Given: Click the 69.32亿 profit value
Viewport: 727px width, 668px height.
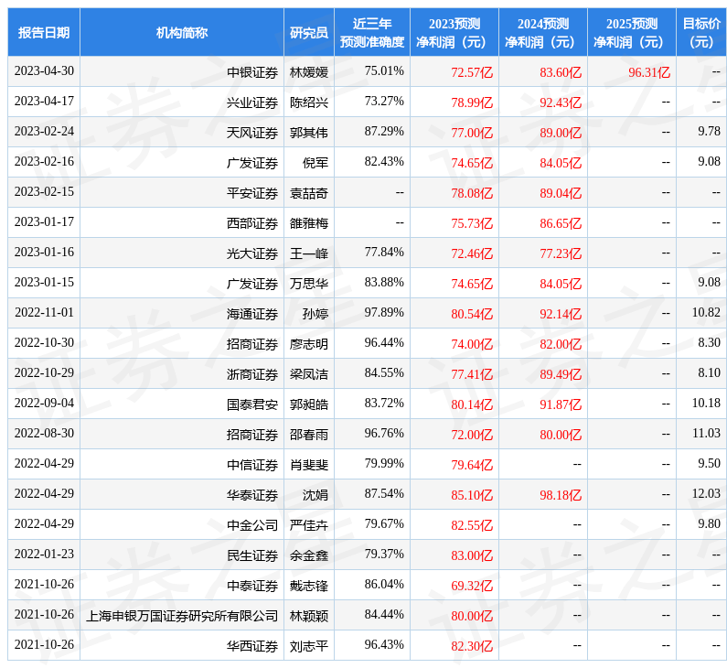Looking at the screenshot, I should click(x=472, y=585).
